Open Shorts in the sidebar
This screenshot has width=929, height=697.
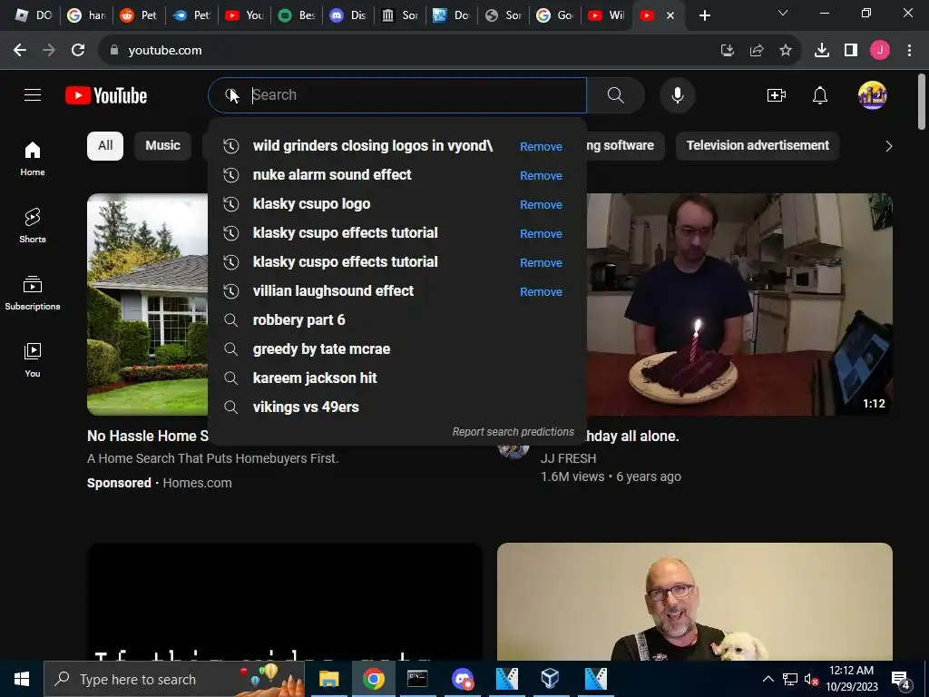[33, 226]
